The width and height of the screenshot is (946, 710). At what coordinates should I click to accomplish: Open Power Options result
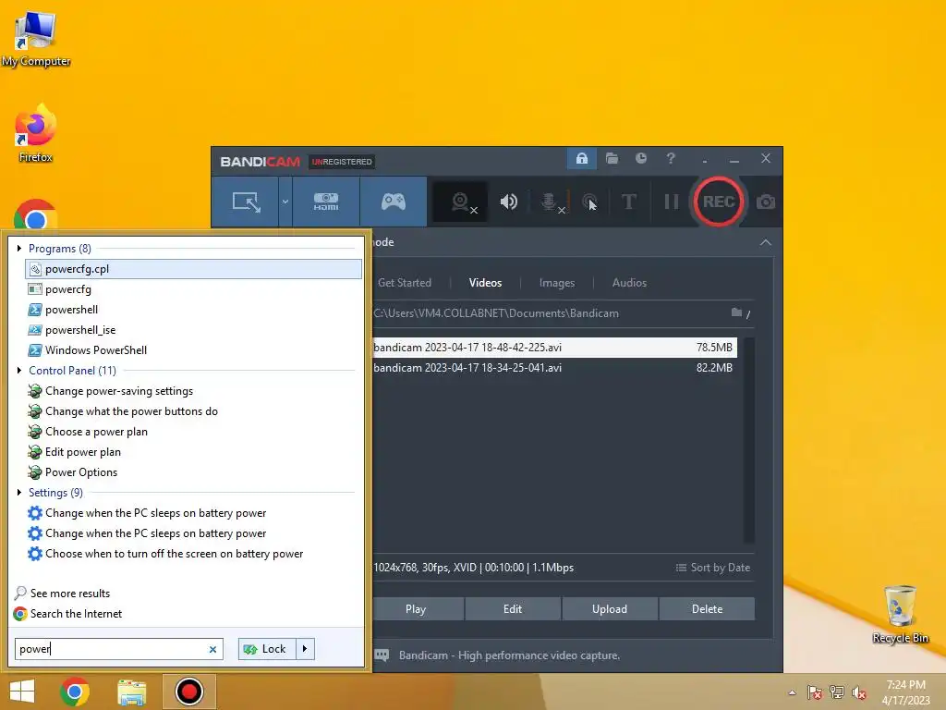pos(193,472)
